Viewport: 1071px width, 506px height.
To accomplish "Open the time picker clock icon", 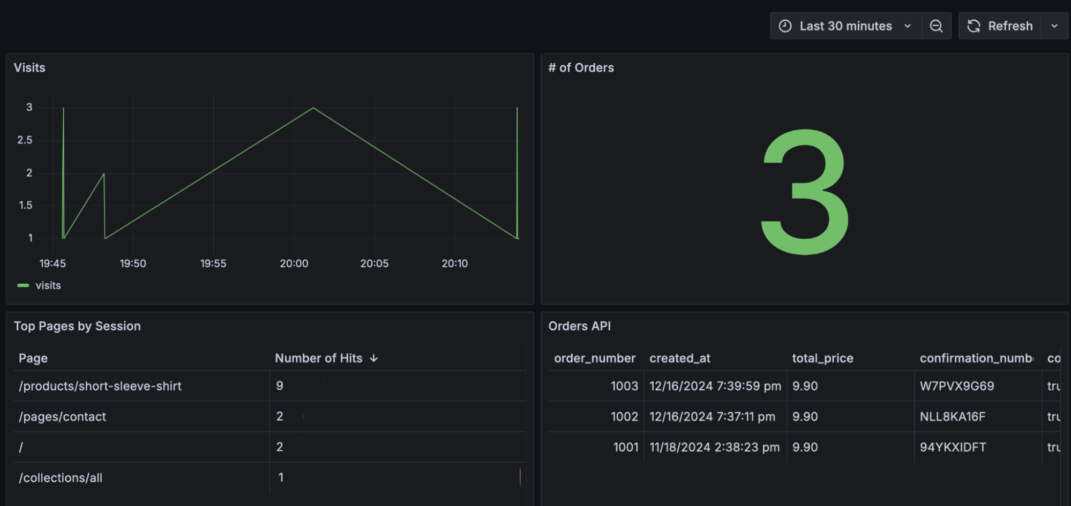I will pyautogui.click(x=784, y=25).
